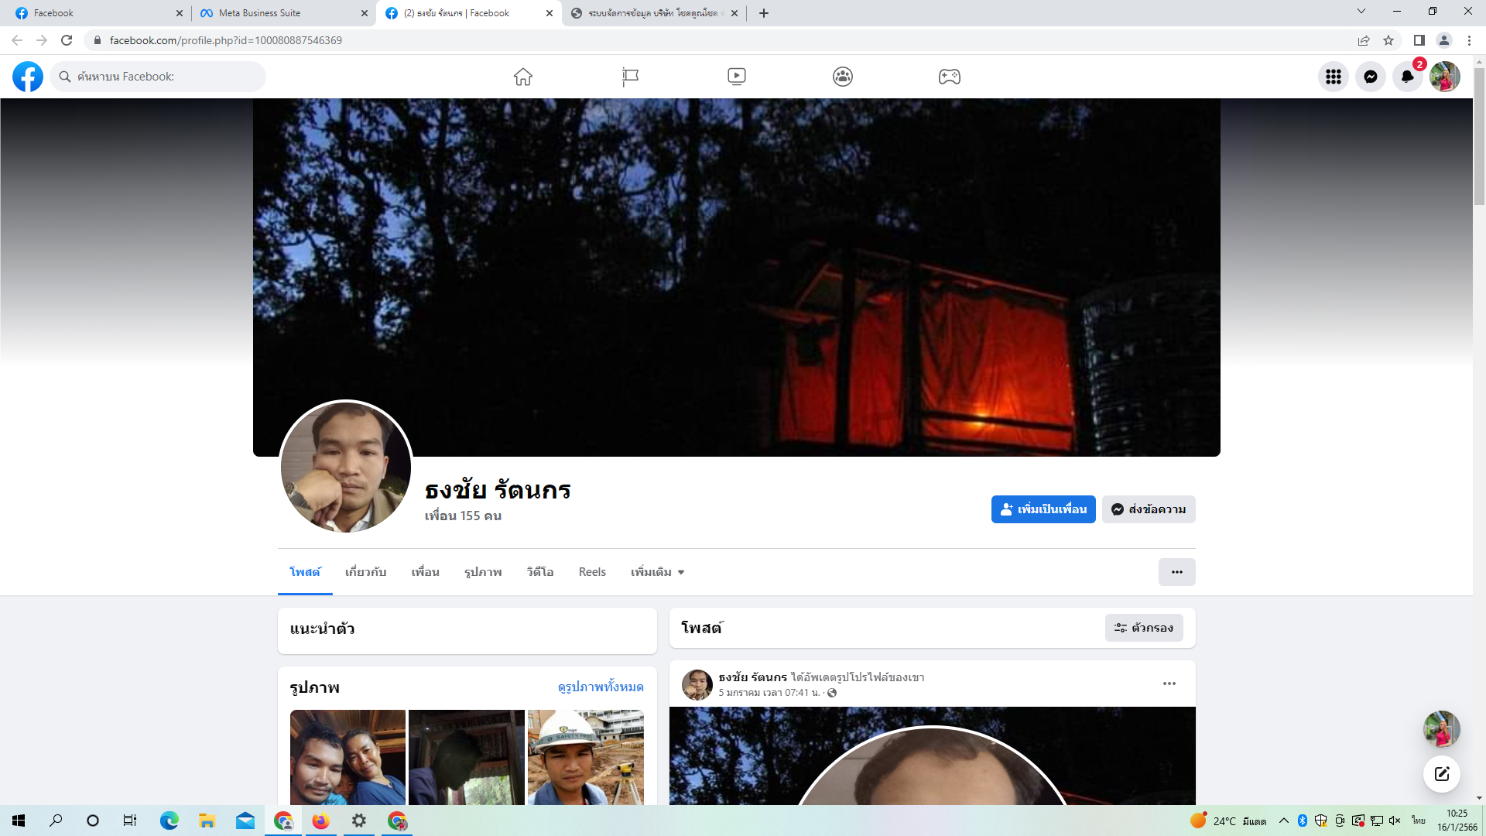This screenshot has width=1486, height=836.
Task: Click the new message compose icon
Action: coord(1441,773)
